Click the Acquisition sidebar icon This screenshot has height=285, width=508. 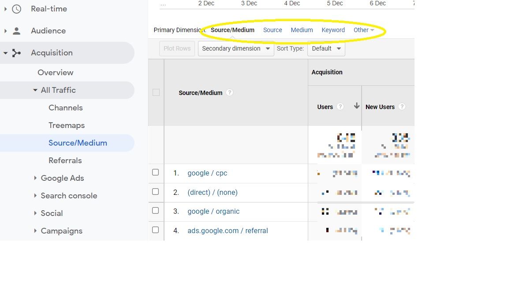coord(16,52)
